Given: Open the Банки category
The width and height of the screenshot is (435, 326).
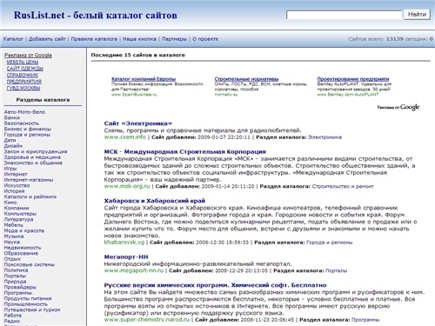Looking at the screenshot, I should point(12,117).
